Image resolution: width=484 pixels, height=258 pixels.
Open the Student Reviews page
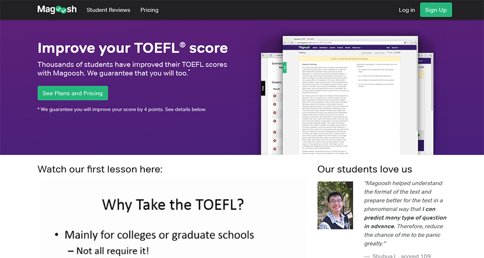(108, 10)
